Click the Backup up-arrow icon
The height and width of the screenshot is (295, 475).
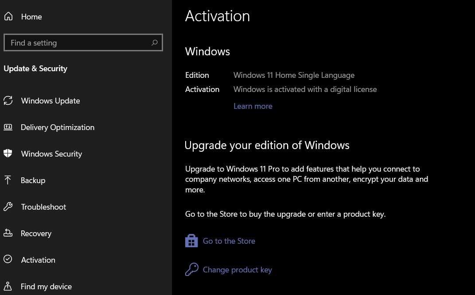pos(8,180)
